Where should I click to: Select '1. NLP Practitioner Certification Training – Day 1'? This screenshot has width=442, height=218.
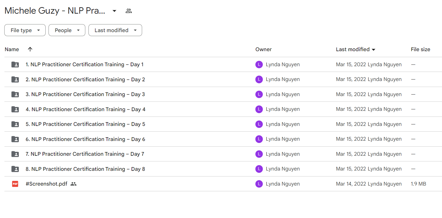click(84, 65)
